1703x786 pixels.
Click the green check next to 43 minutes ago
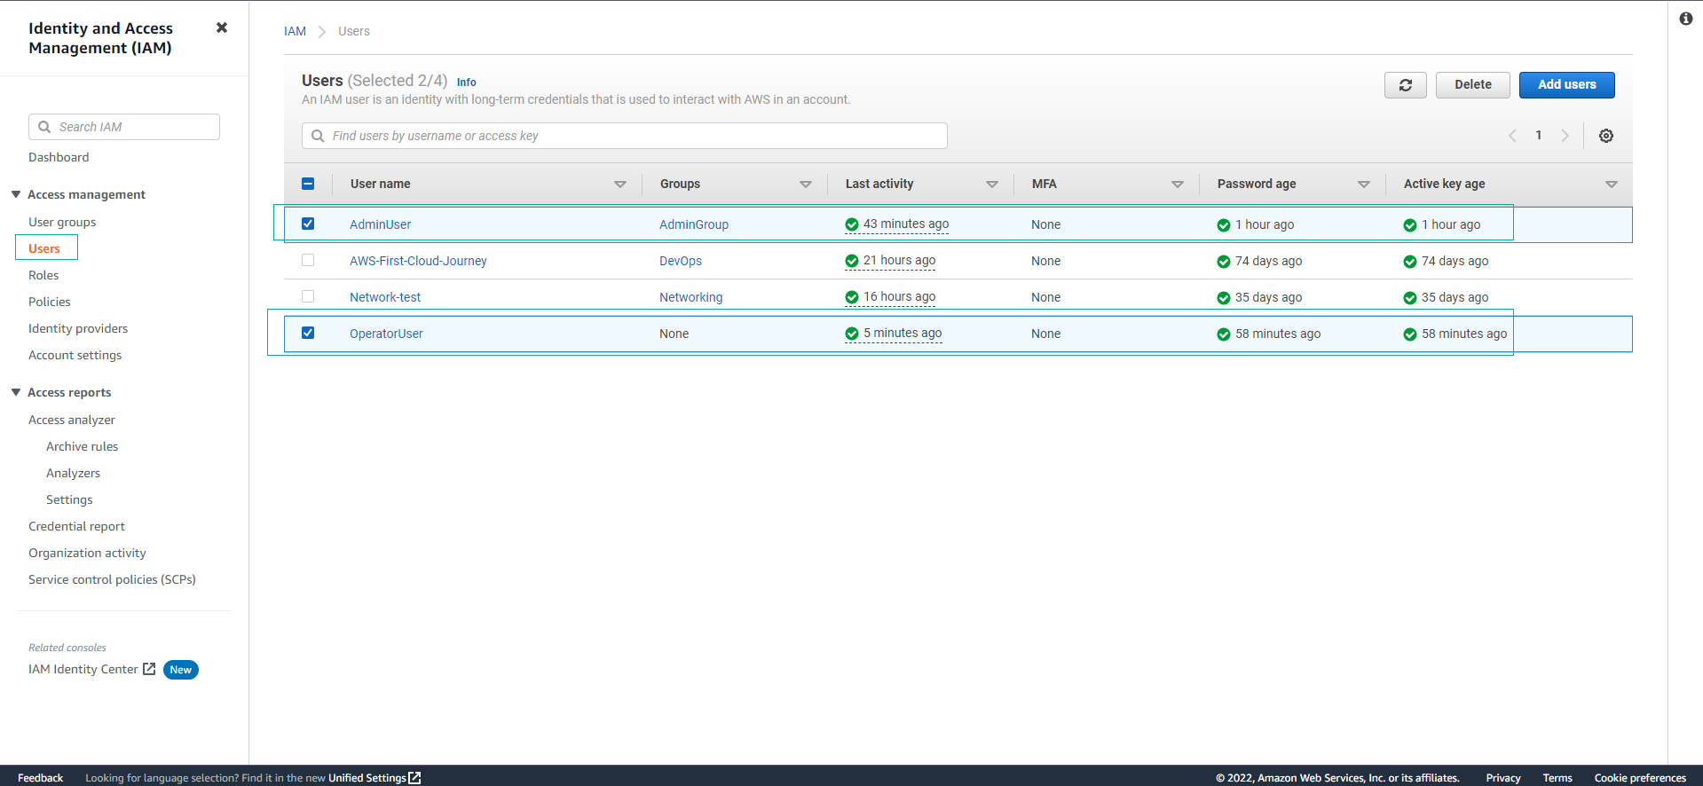click(x=852, y=224)
